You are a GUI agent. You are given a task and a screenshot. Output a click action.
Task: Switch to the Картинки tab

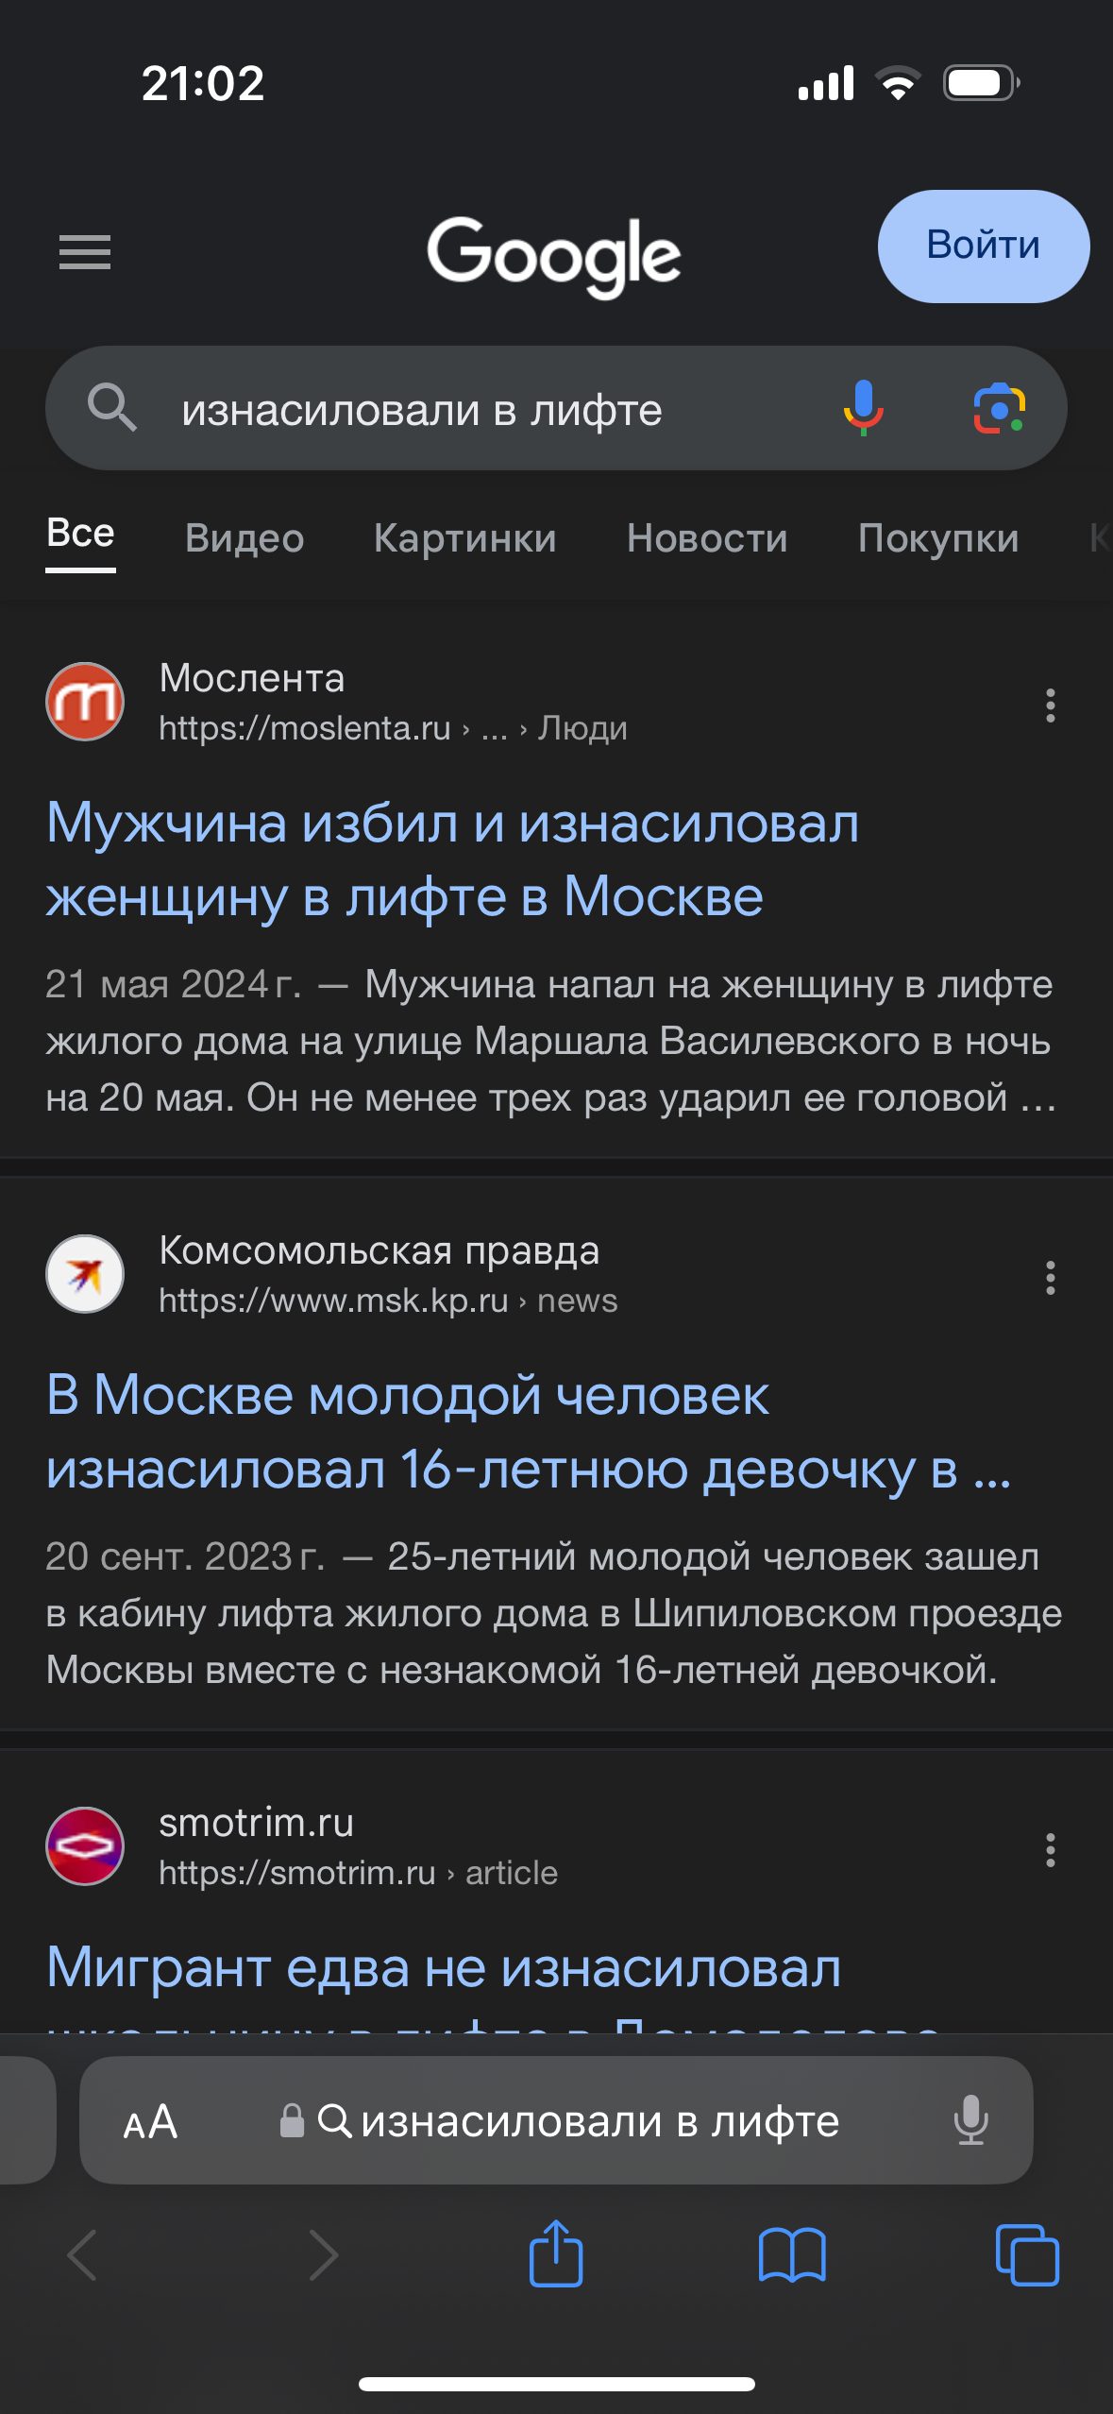click(x=464, y=538)
